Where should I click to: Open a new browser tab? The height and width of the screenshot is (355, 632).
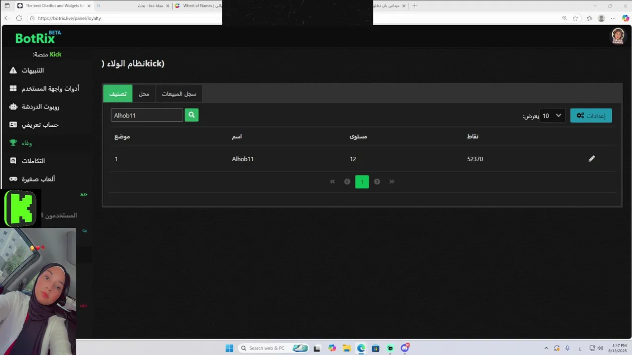click(414, 5)
